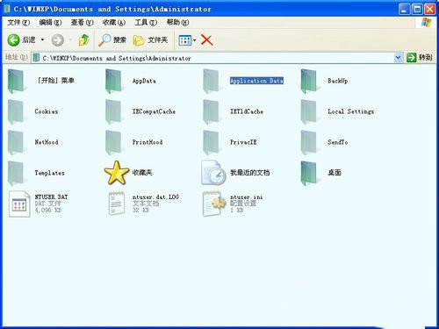The image size is (439, 329).
Task: Open the Favorites (收藏) menu
Action: pos(114,23)
